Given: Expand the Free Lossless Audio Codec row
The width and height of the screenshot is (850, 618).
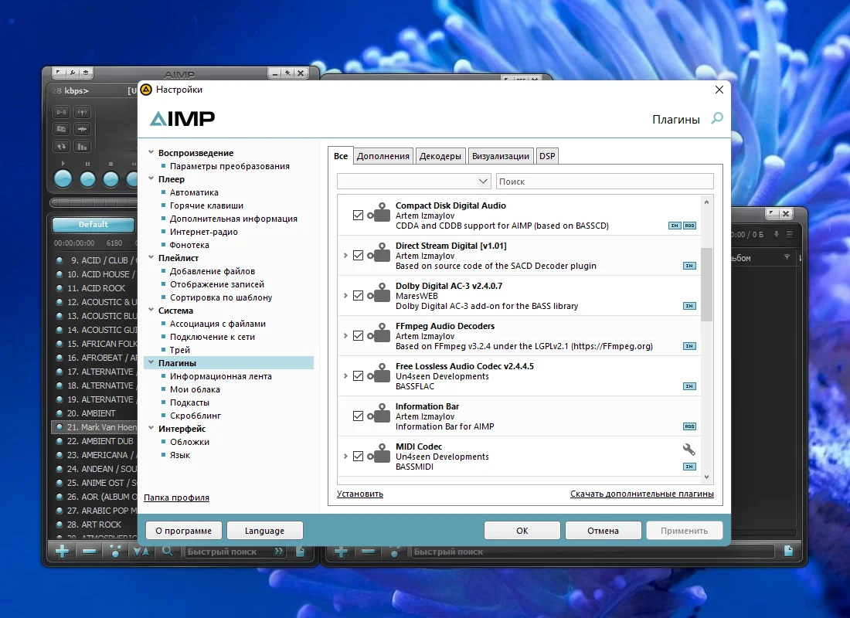Looking at the screenshot, I should tap(345, 375).
